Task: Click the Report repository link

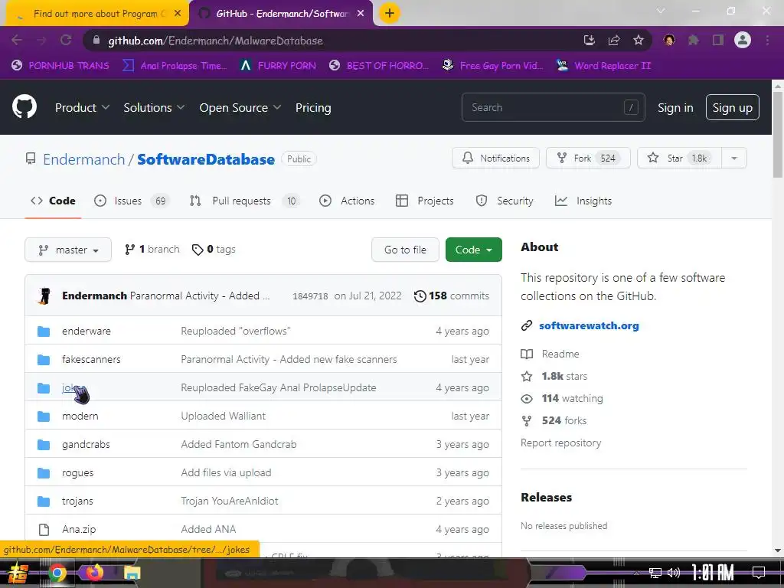Action: [560, 443]
